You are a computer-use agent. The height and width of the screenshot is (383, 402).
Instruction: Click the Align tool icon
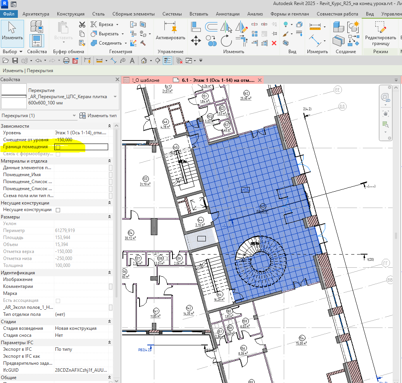point(196,27)
